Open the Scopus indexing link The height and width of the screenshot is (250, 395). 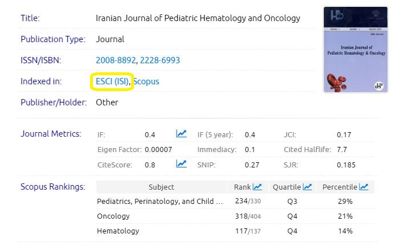coord(146,81)
